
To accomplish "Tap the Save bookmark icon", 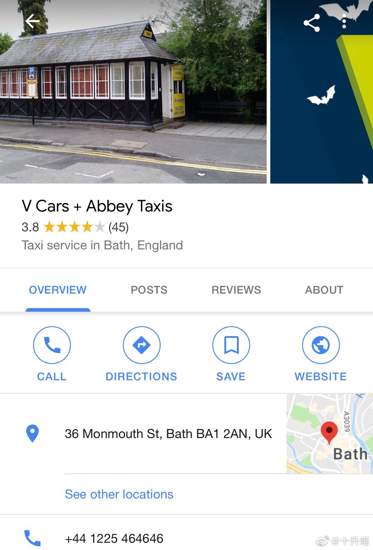I will pos(231,345).
